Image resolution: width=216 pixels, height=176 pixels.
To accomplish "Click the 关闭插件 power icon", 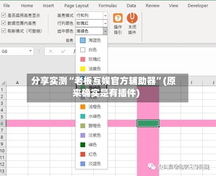I will point(132,18).
